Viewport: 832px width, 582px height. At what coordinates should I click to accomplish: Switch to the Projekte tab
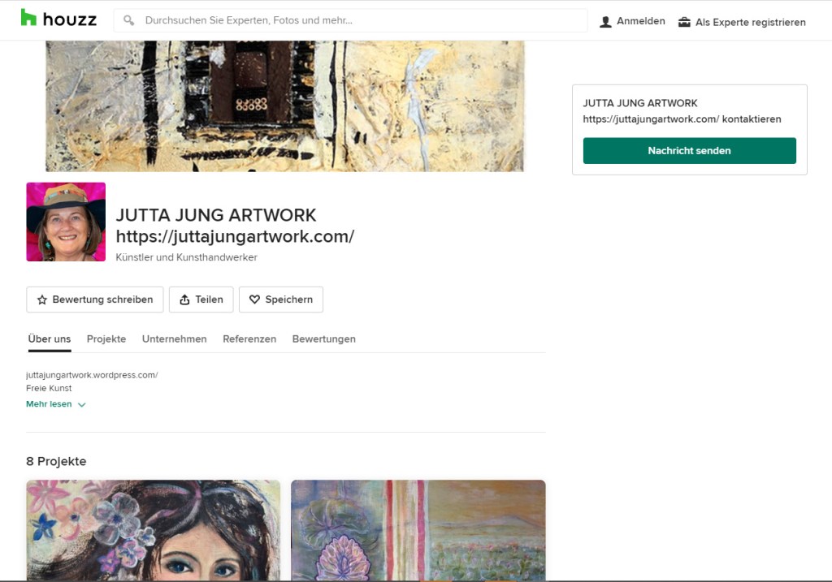coord(106,338)
